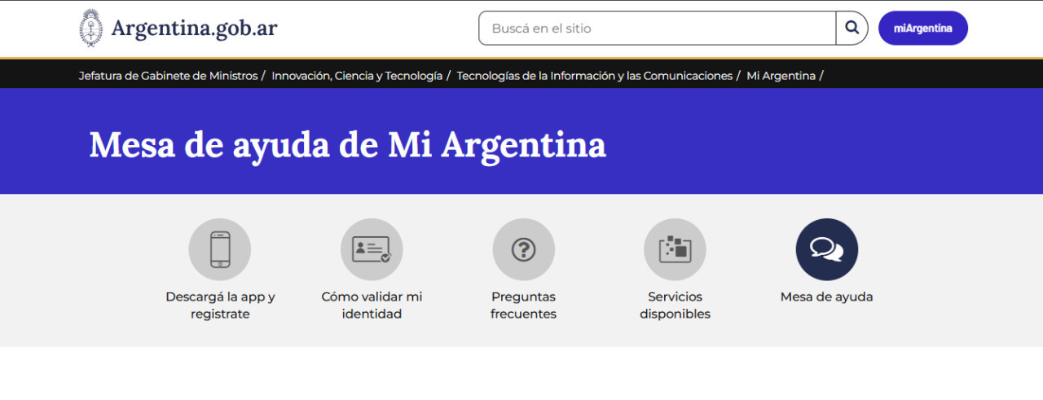Click the available services grid icon
The image size is (1043, 400).
675,249
